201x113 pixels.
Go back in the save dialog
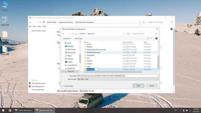pyautogui.click(x=63, y=34)
